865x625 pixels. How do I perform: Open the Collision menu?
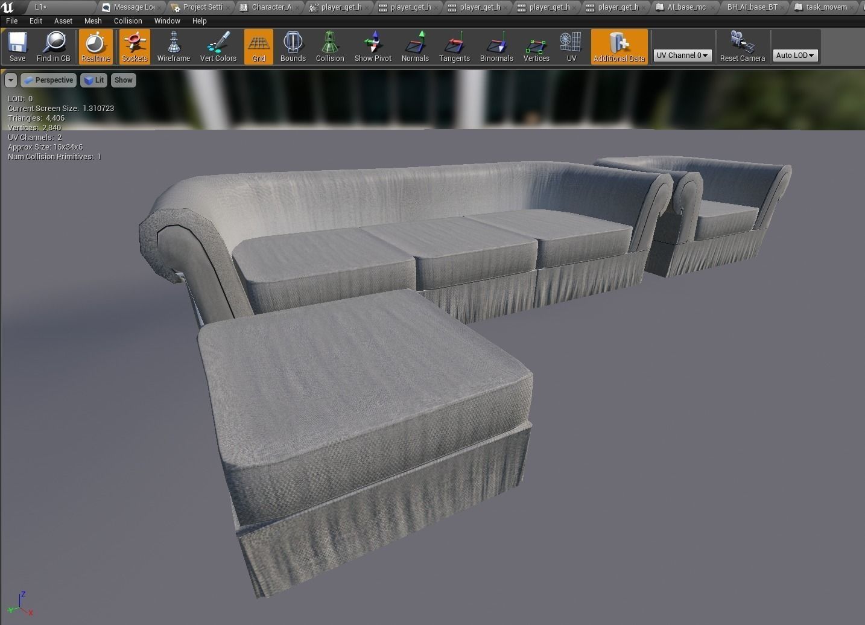tap(128, 21)
